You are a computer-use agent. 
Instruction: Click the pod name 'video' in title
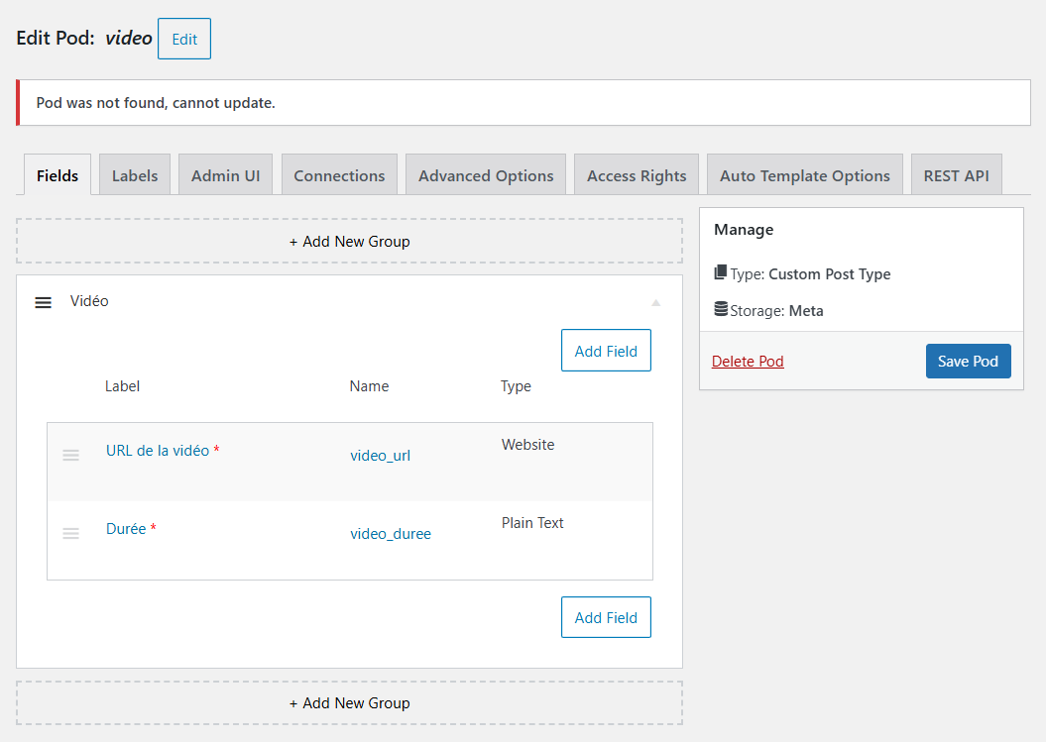pyautogui.click(x=129, y=38)
